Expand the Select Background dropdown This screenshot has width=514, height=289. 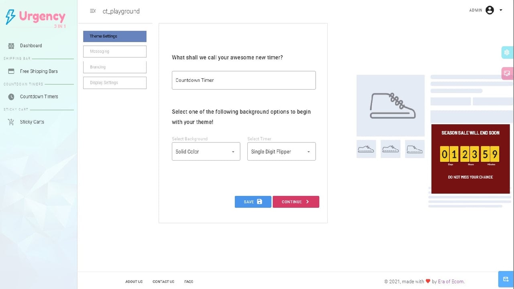point(206,151)
